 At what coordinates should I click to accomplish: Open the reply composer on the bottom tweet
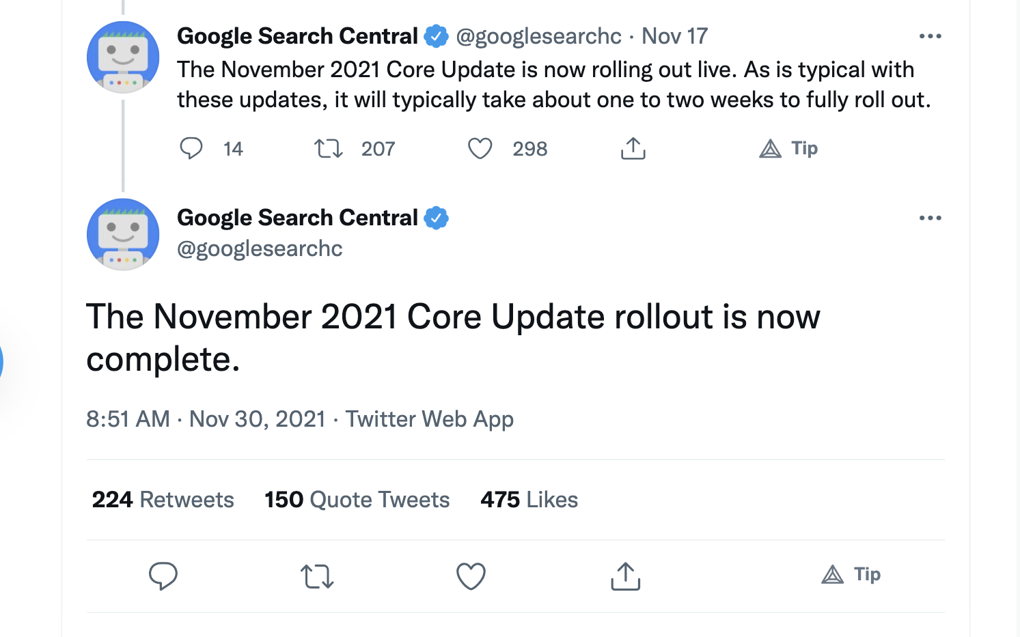(163, 577)
